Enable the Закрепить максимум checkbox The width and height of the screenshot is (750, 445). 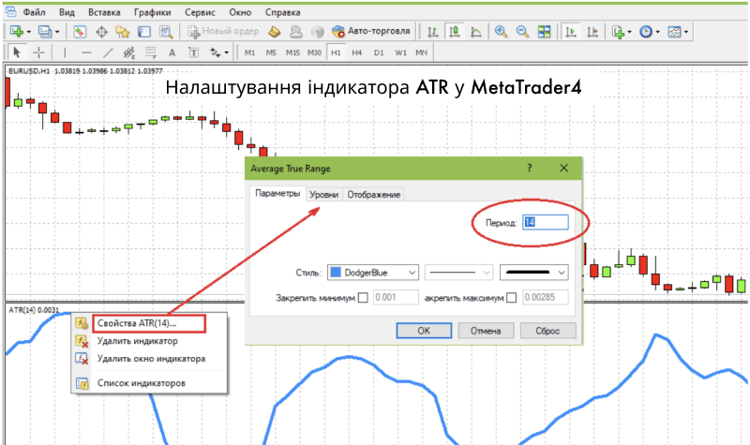click(x=511, y=298)
